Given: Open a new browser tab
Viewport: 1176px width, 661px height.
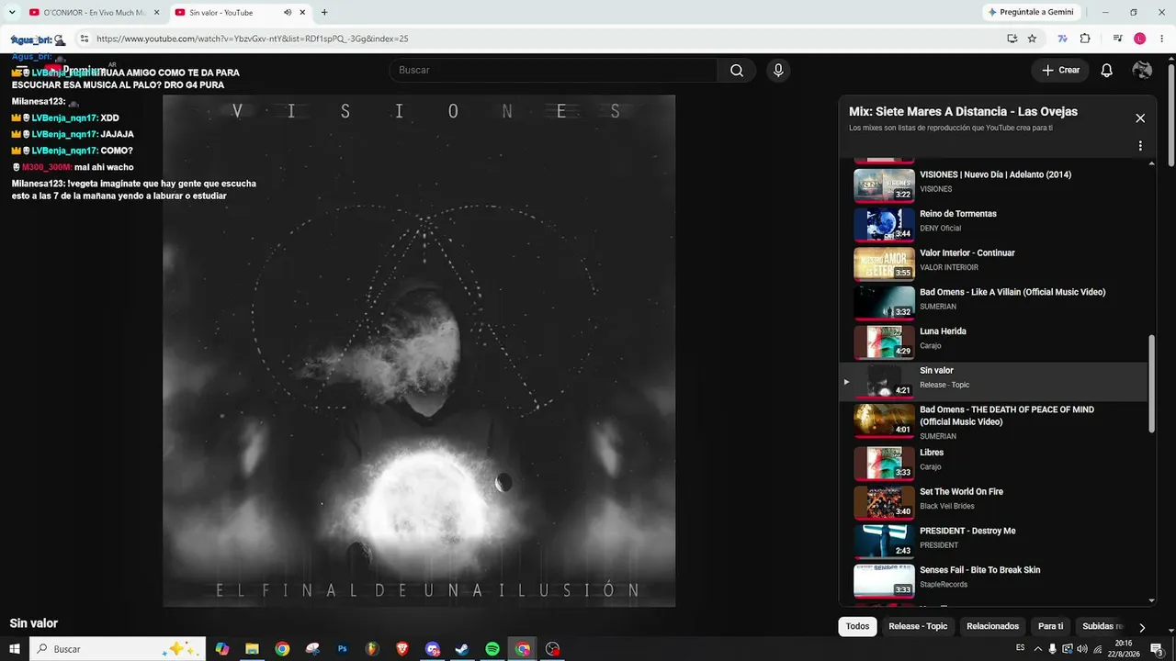Looking at the screenshot, I should click(x=324, y=13).
